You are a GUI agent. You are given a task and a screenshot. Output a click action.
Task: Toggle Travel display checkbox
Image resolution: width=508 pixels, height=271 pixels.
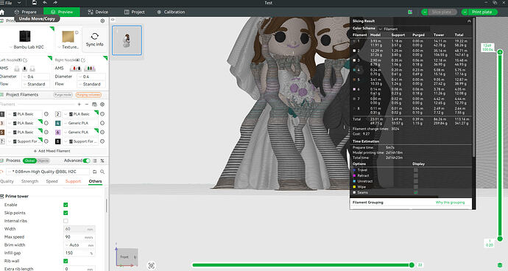click(416, 170)
